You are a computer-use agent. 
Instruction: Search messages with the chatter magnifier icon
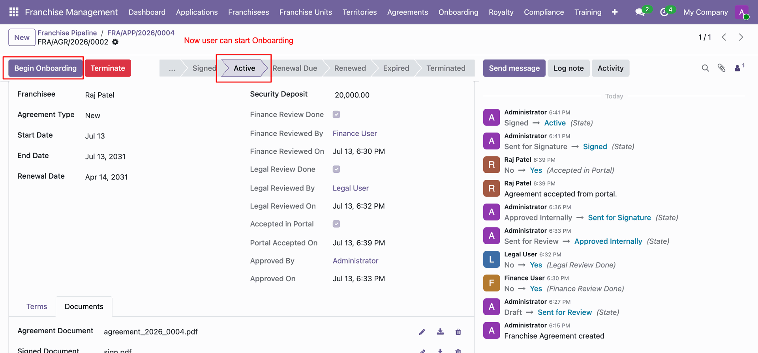coord(705,68)
